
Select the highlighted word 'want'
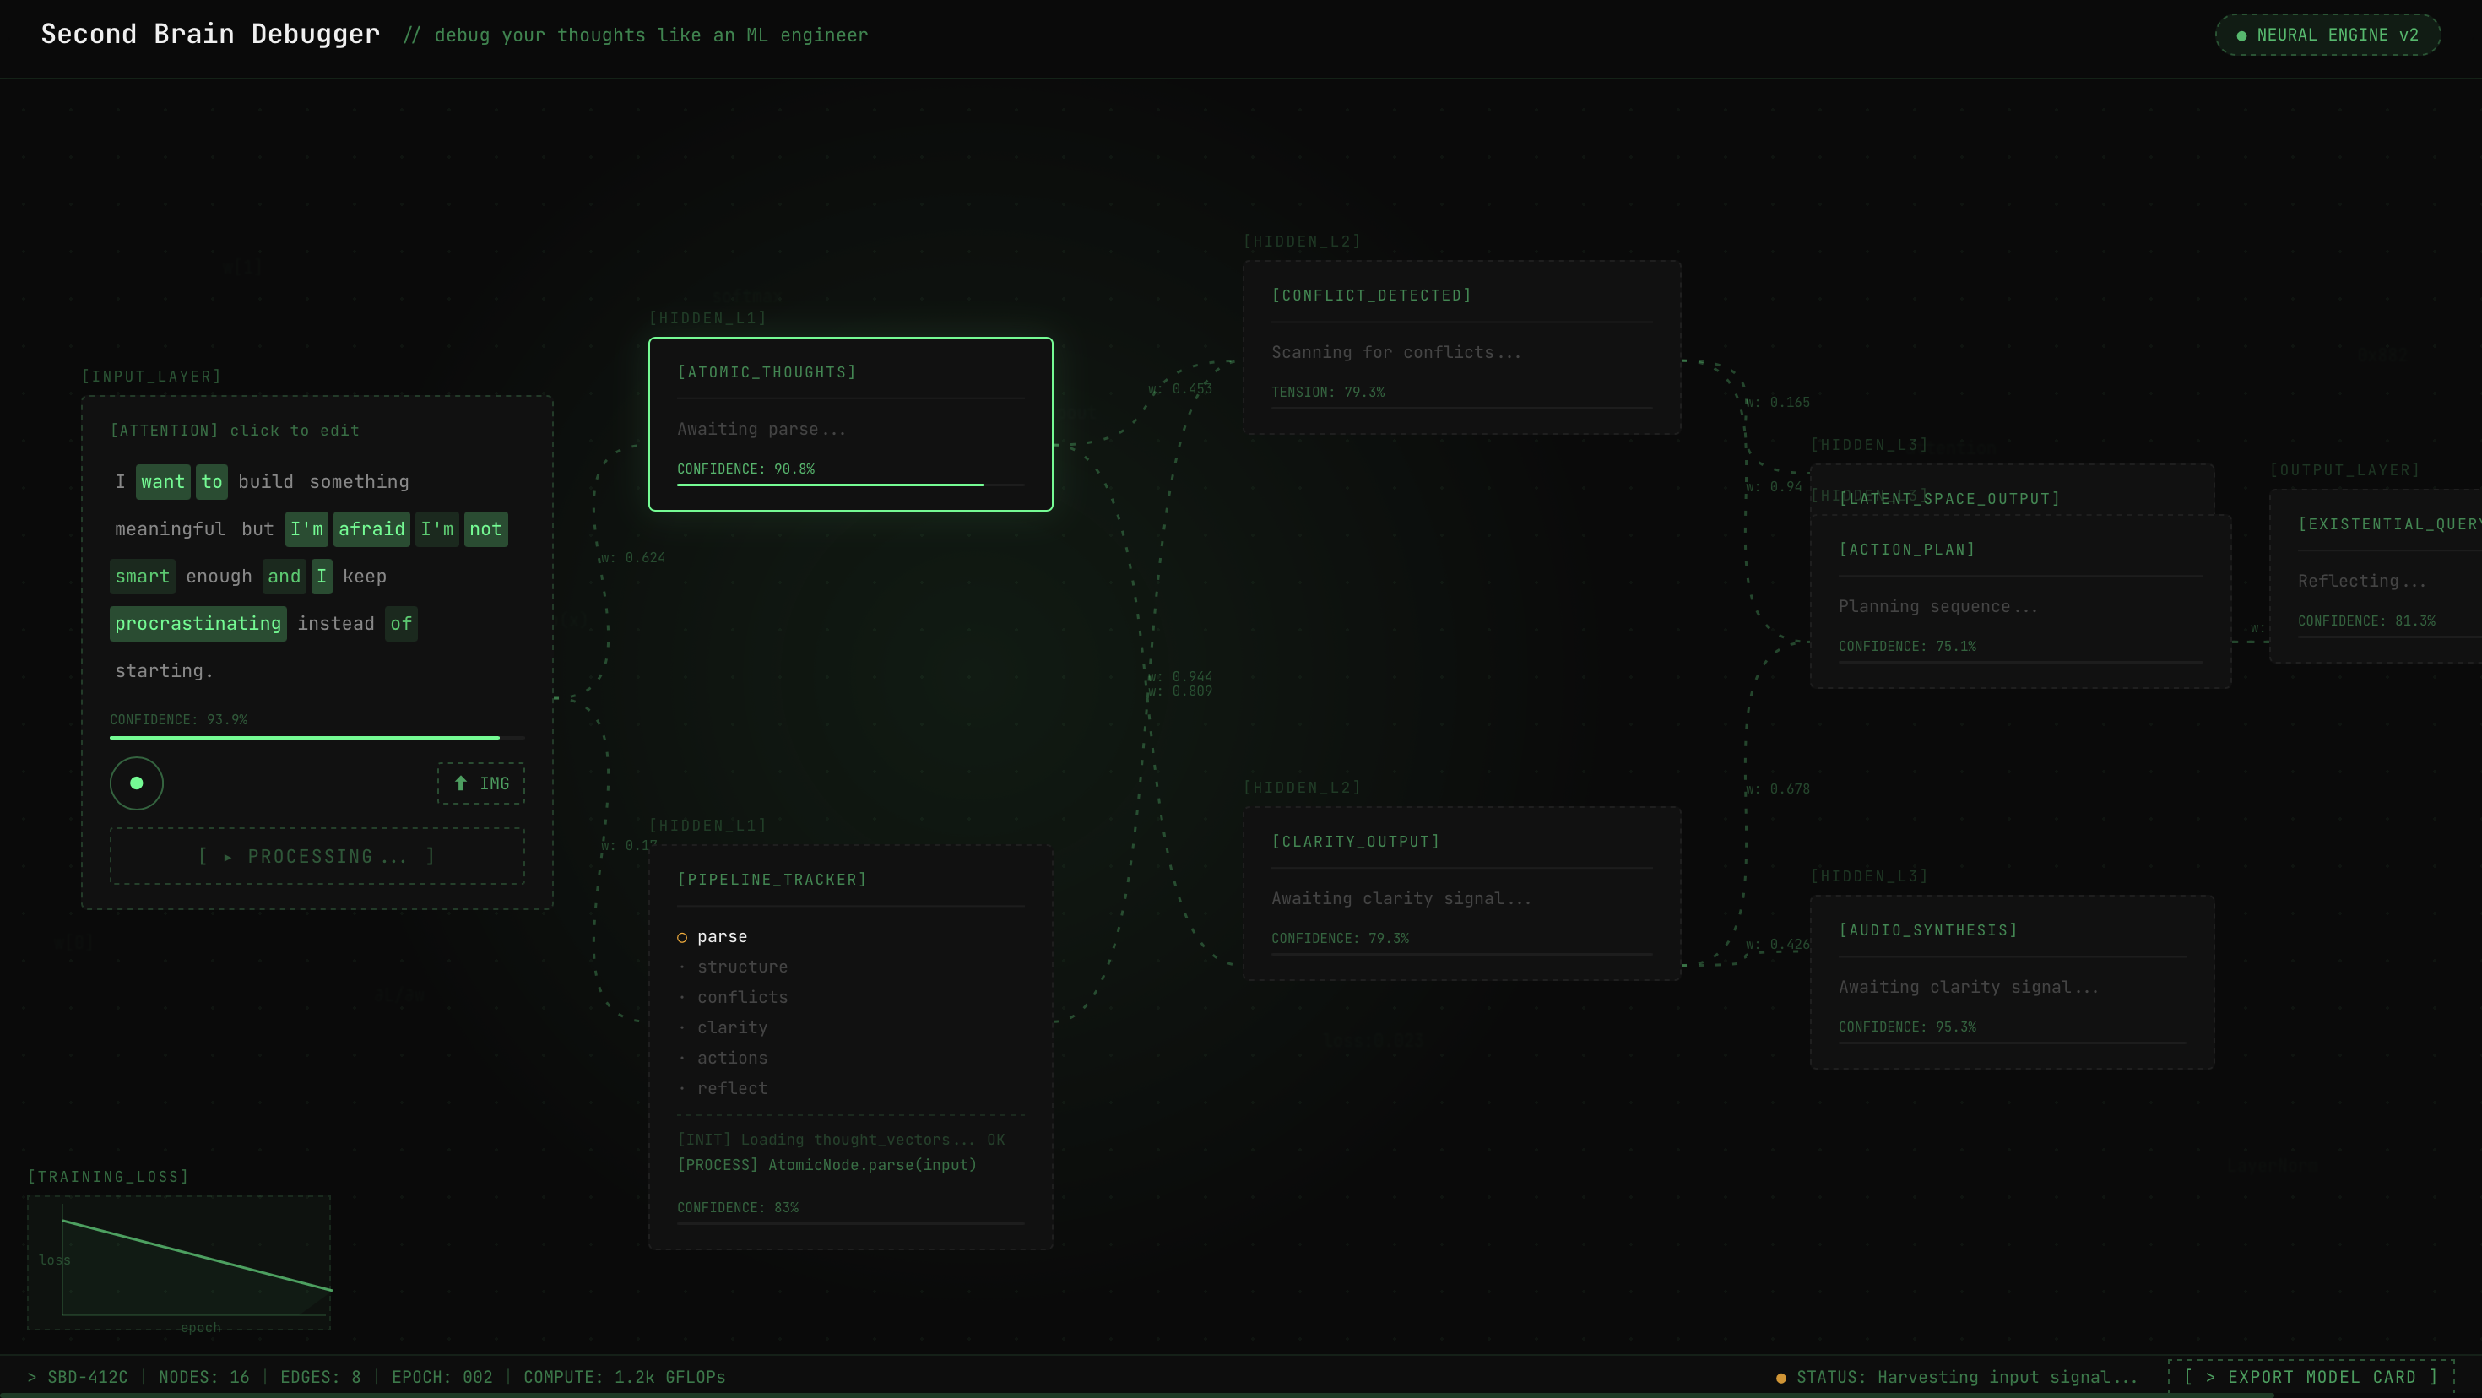(x=163, y=482)
